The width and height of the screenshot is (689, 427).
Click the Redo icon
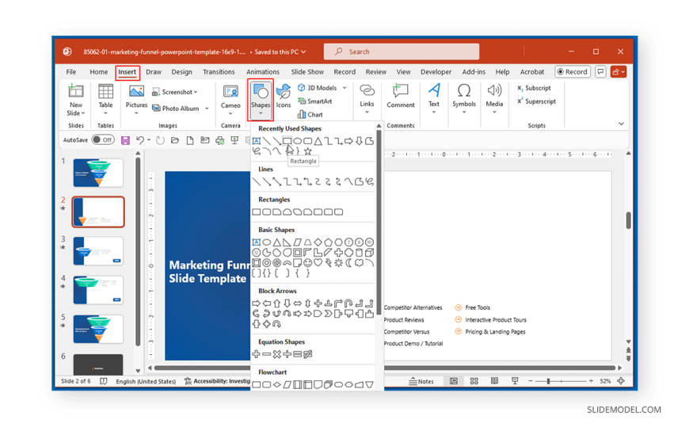(161, 140)
